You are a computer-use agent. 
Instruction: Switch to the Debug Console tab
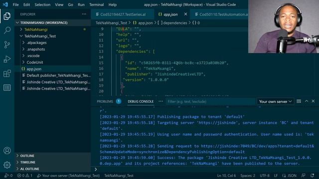141,101
